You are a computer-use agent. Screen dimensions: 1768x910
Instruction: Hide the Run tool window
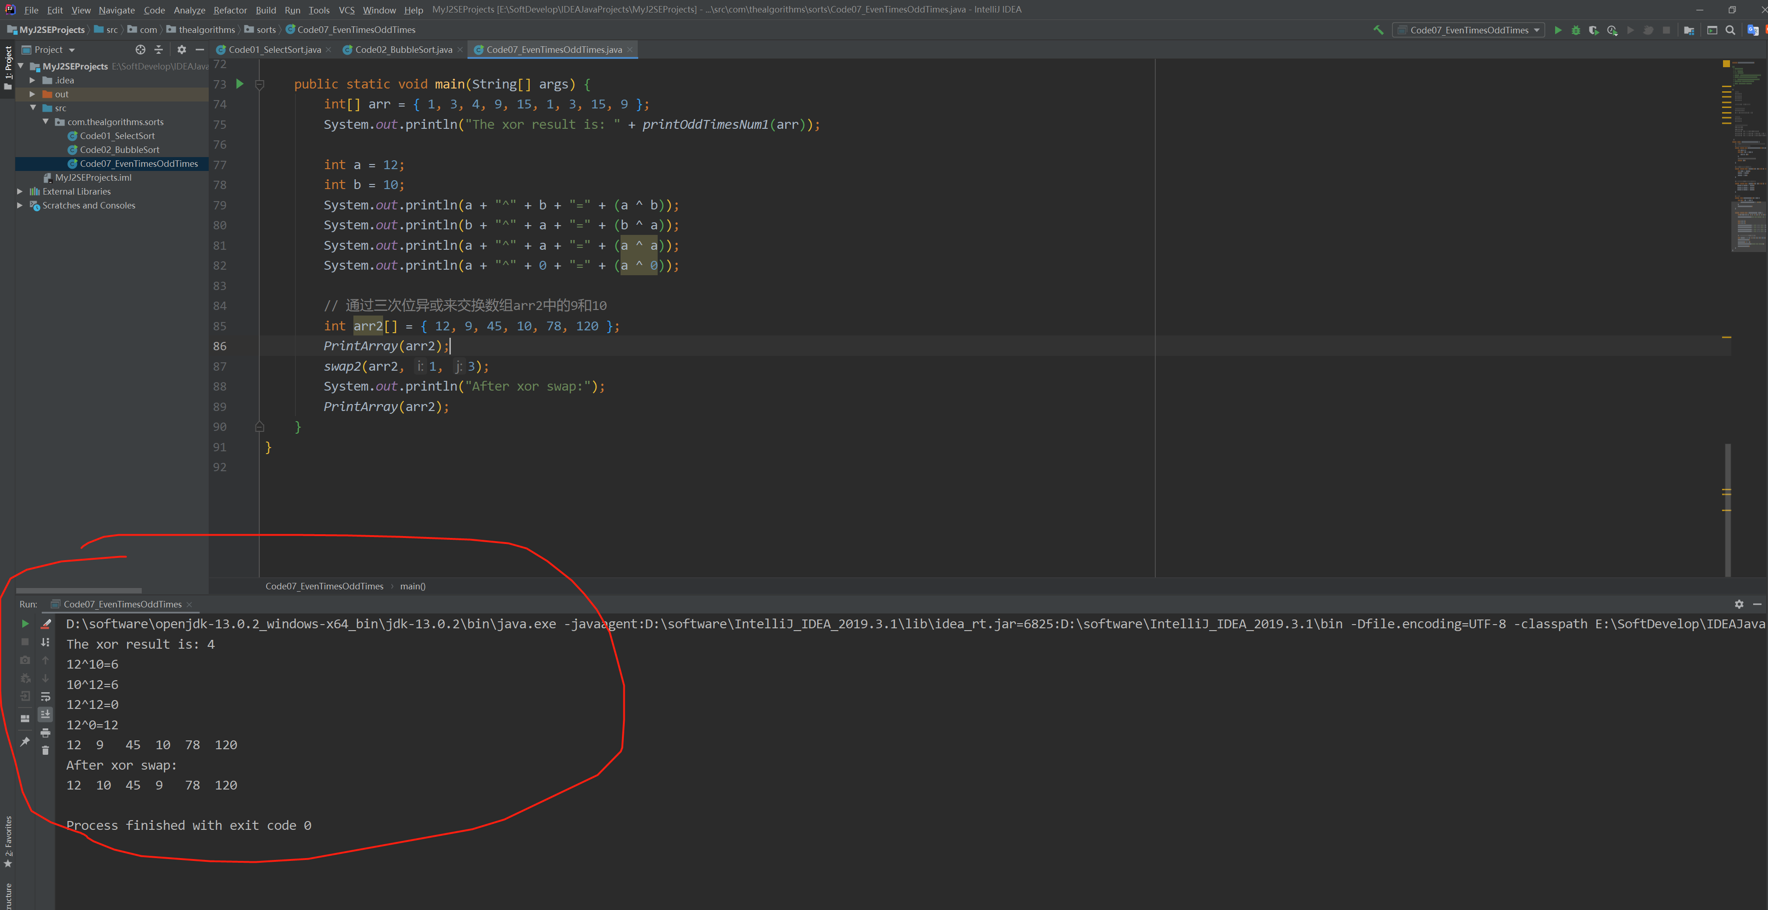(x=1757, y=604)
